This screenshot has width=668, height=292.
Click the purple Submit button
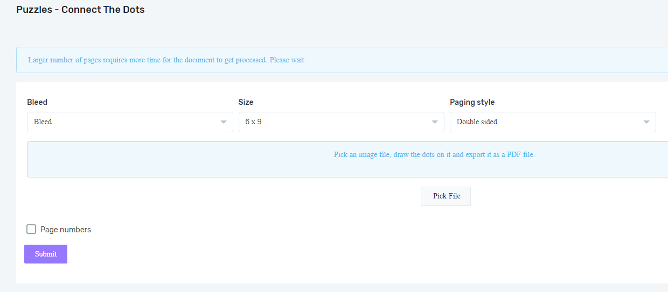[x=46, y=254]
